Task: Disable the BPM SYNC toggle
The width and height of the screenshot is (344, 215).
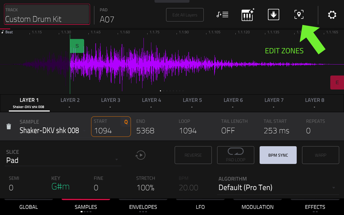Action: click(x=278, y=155)
